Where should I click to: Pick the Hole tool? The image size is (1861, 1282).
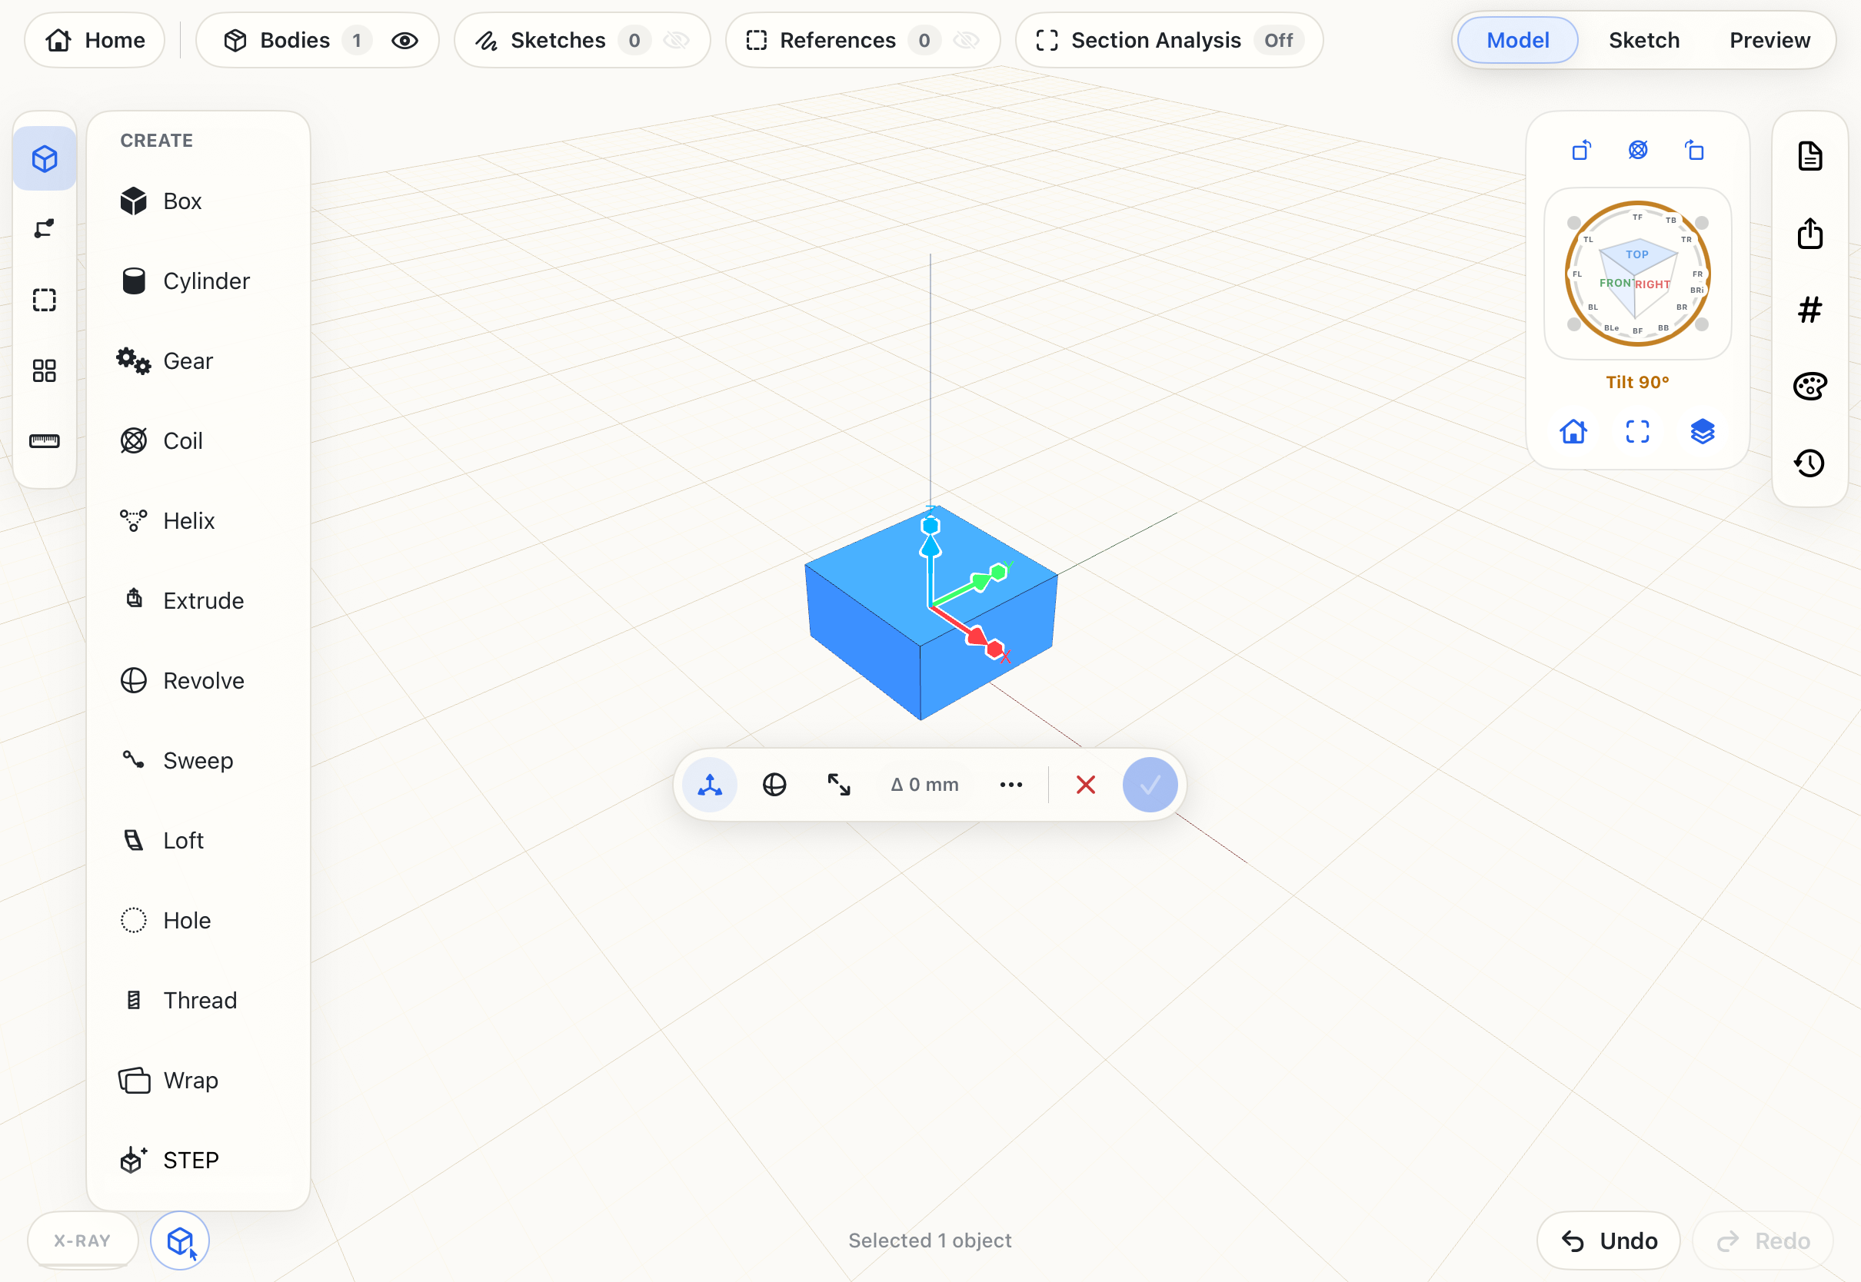point(198,921)
